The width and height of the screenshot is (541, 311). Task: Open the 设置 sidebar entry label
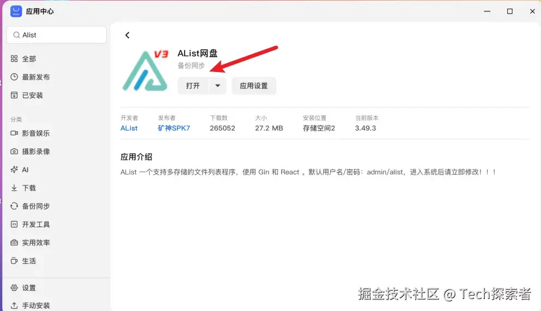click(29, 288)
